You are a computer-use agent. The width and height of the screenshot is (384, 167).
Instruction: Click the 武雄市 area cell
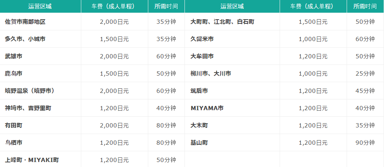(x=14, y=56)
